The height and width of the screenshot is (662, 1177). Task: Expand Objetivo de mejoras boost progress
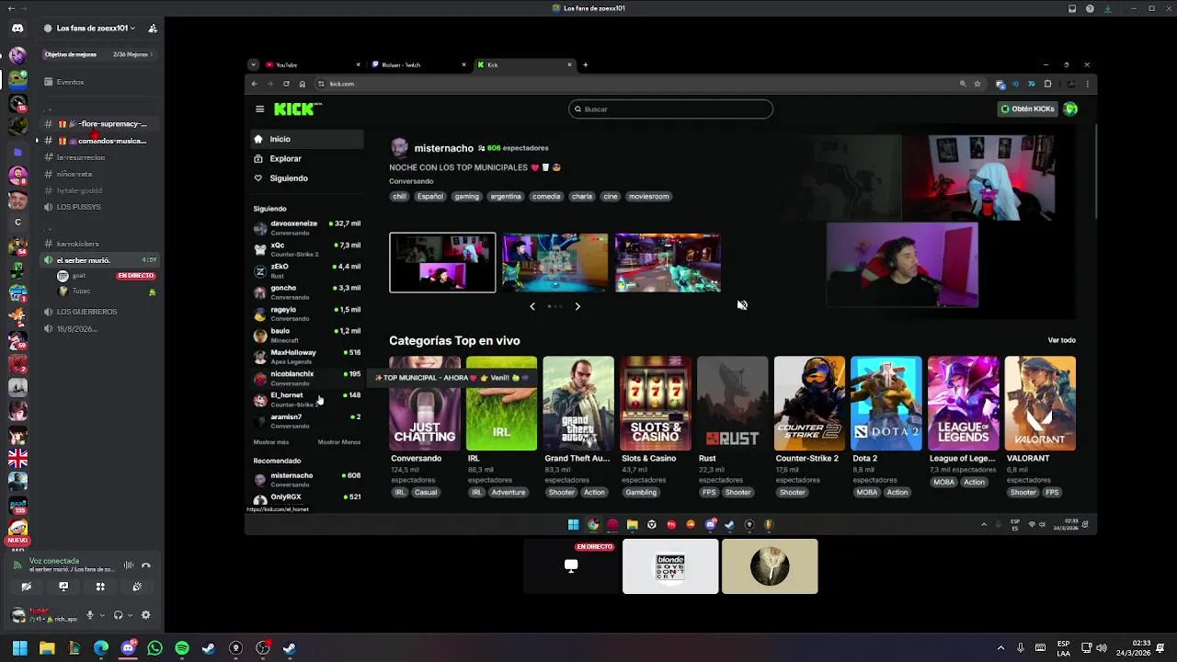tap(99, 54)
